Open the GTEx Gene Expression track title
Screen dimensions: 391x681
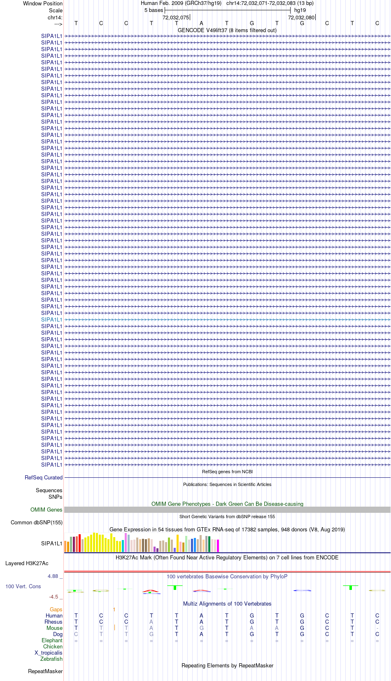(227, 529)
